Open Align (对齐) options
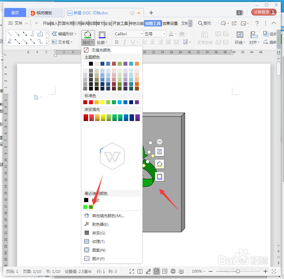This screenshot has height=279, width=284. coord(254,38)
